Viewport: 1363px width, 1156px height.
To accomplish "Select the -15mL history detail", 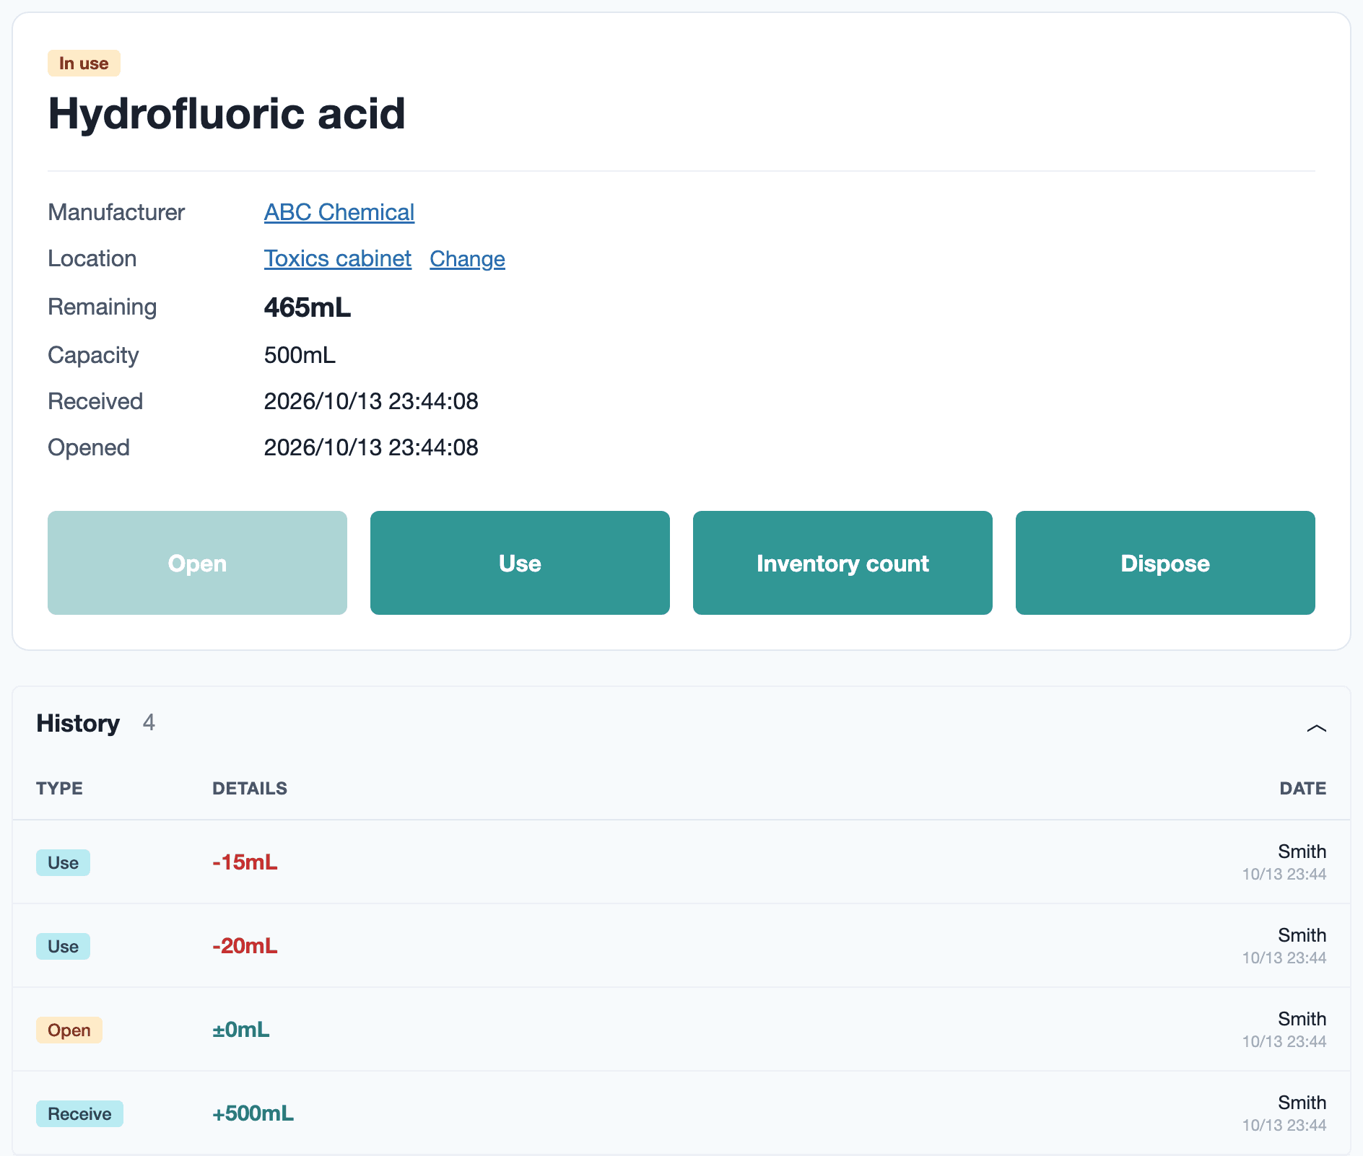I will 245,862.
